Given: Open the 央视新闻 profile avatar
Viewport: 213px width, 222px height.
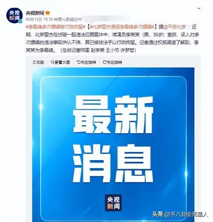Looking at the screenshot, I should pos(14,16).
